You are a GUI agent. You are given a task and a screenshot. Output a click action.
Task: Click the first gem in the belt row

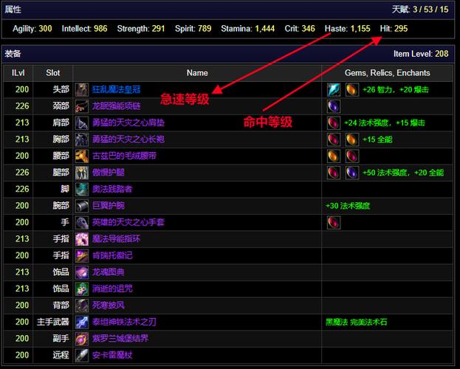click(x=334, y=156)
